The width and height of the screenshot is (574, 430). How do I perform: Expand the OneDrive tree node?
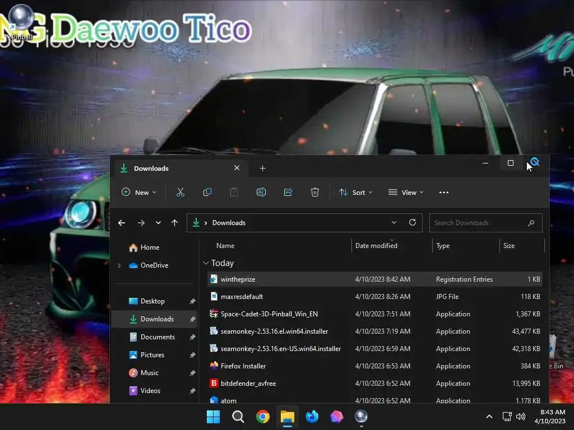click(119, 265)
